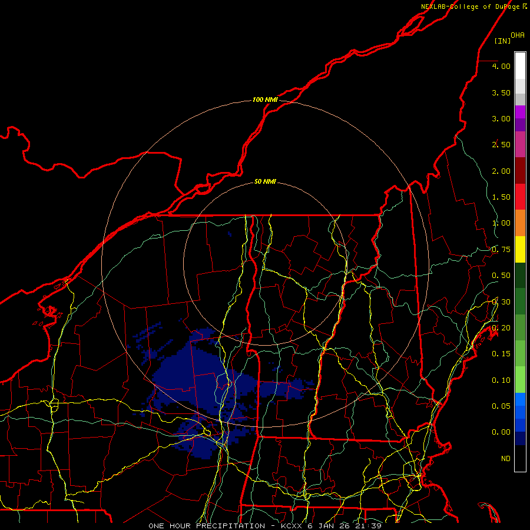Viewport: 530px width, 530px height.
Task: Click the 1.50 legend value
Action: (501, 197)
